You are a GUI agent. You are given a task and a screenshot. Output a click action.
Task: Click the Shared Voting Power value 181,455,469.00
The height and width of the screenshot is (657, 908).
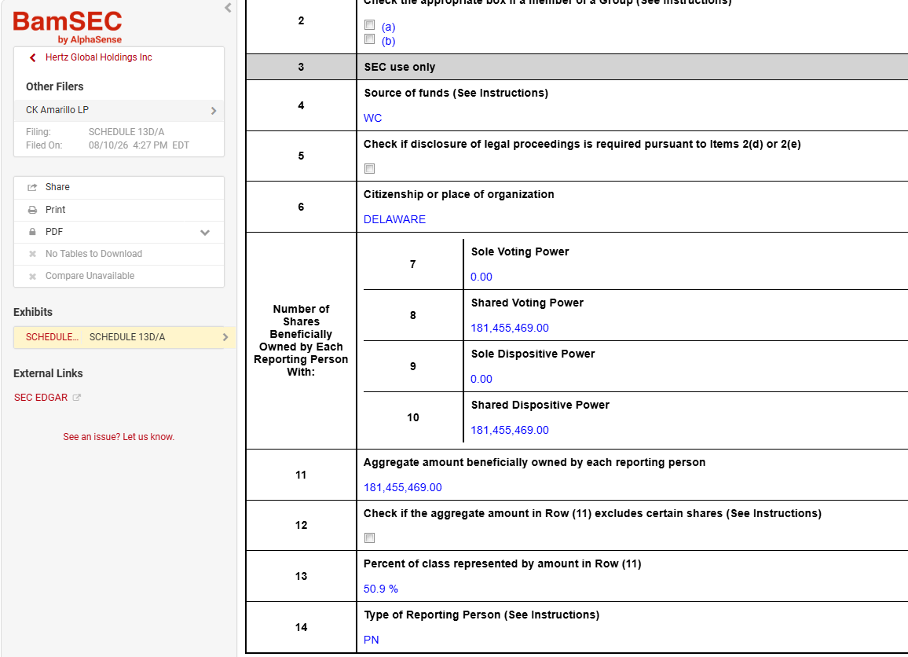[x=510, y=328]
